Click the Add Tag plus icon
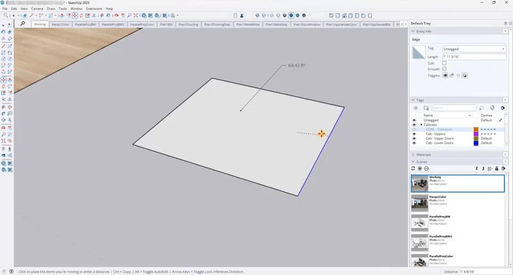The height and width of the screenshot is (275, 513). click(x=416, y=108)
